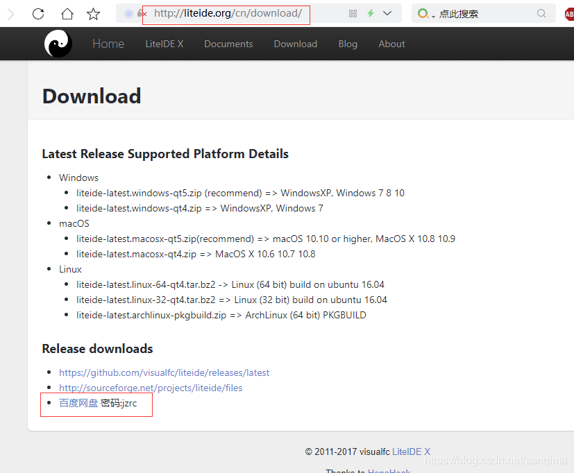Open the QR code icon in address bar

point(353,14)
